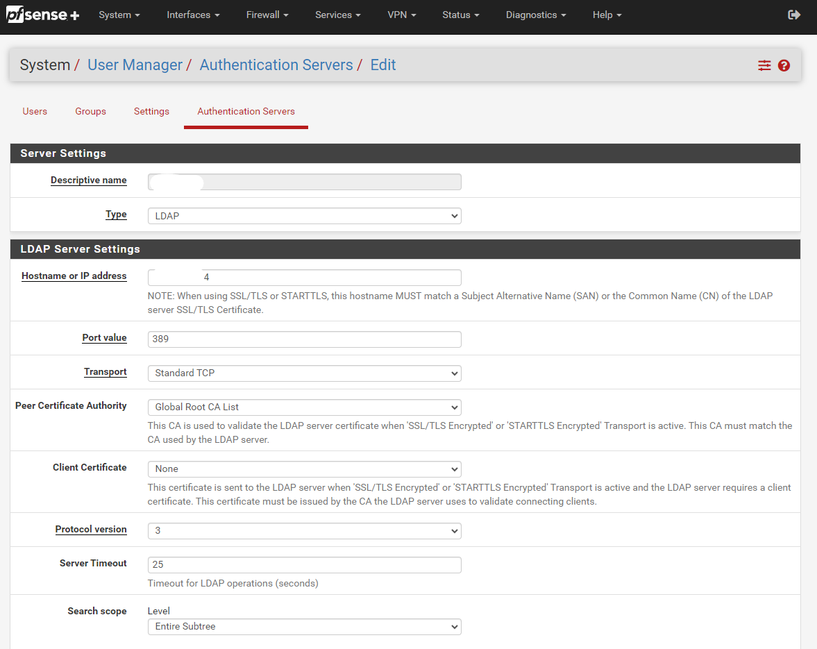This screenshot has height=649, width=817.
Task: Open the breadcrumb quick-options sliders icon
Action: [764, 65]
